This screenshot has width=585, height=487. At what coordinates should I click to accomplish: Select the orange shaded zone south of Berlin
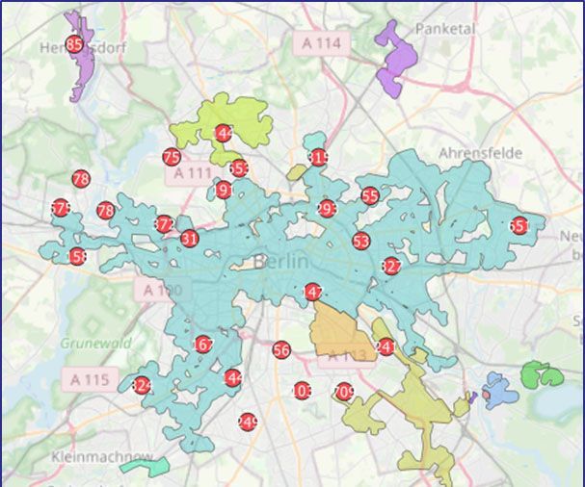pos(340,332)
